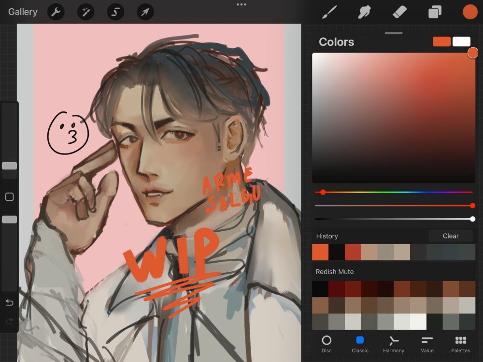Activate the Selection tool
483x362 pixels.
coord(115,12)
